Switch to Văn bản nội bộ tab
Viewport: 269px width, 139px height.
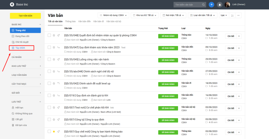click(x=114, y=22)
